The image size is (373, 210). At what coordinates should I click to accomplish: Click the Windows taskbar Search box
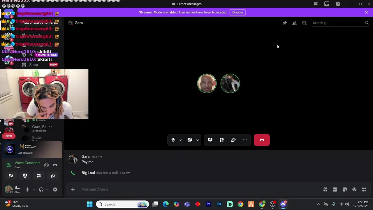(x=122, y=204)
